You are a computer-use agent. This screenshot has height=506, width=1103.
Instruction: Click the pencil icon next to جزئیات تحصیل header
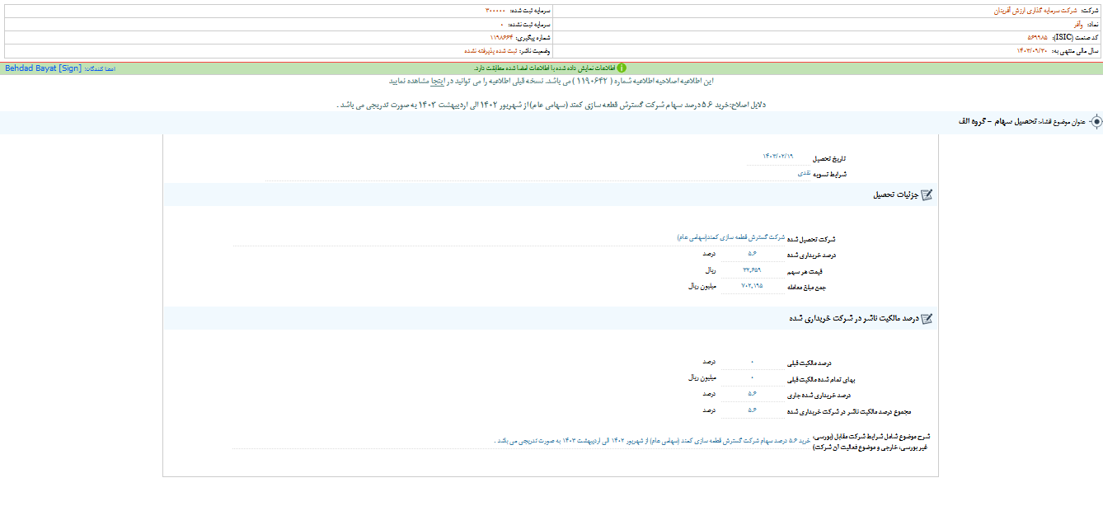click(928, 194)
